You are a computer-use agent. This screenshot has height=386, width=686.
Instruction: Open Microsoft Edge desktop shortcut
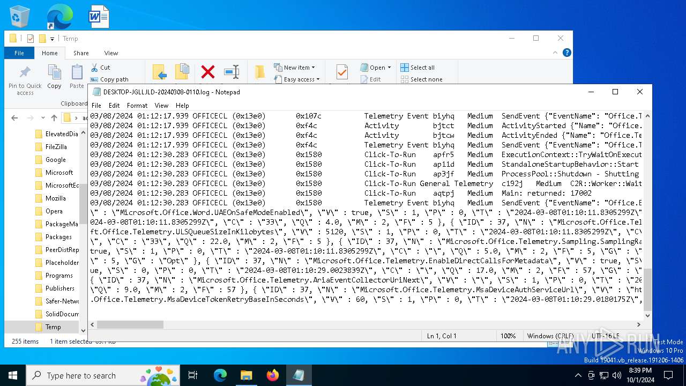pos(59,16)
